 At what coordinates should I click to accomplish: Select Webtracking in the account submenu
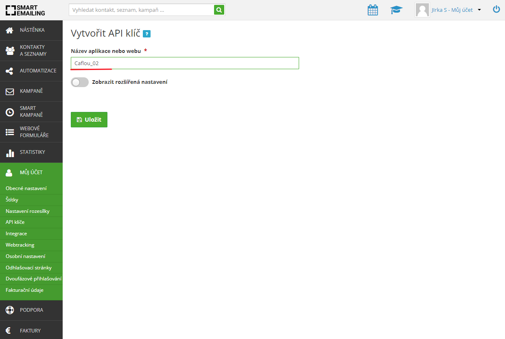point(20,245)
